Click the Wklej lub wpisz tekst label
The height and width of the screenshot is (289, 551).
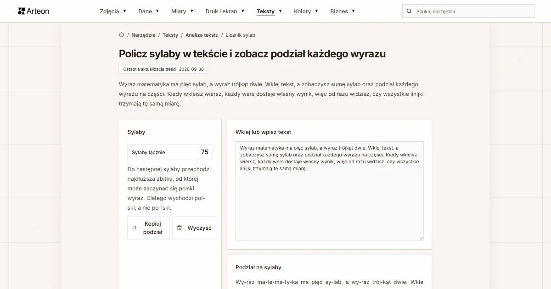(x=264, y=132)
